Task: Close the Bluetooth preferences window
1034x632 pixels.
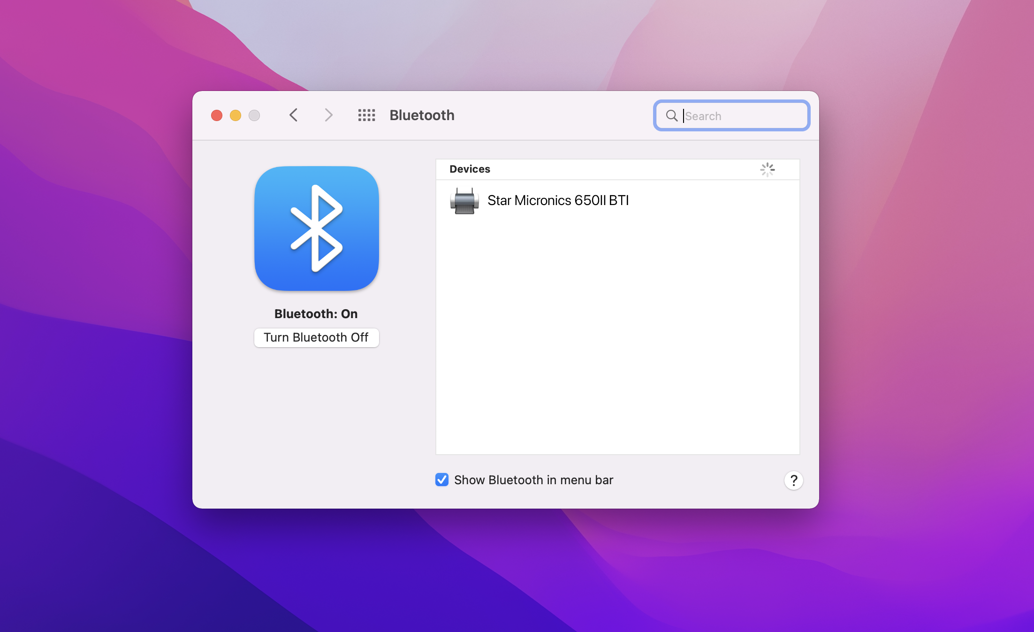Action: (x=217, y=115)
